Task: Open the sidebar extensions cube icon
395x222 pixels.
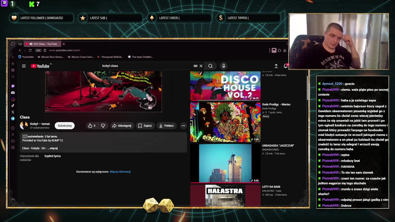Action: [13, 141]
